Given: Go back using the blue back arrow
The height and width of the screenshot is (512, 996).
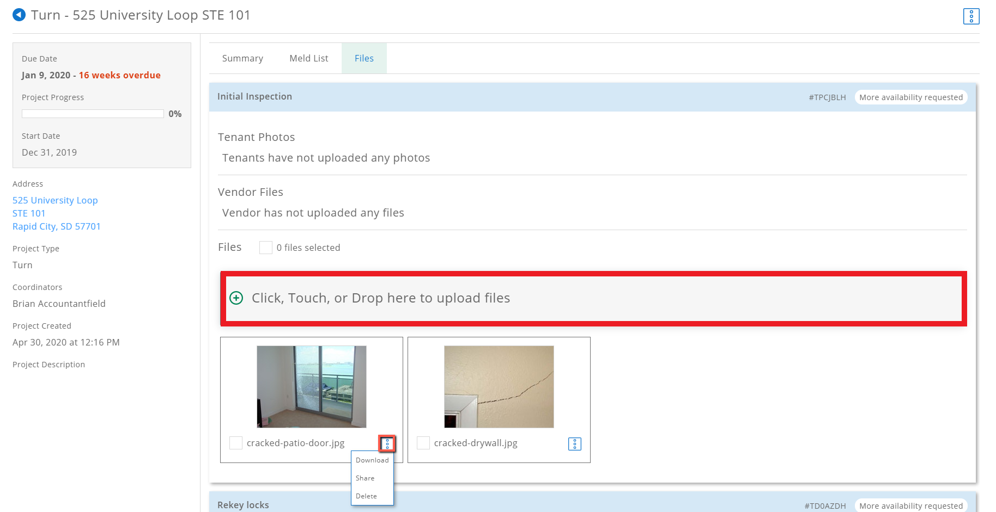Looking at the screenshot, I should tap(19, 15).
